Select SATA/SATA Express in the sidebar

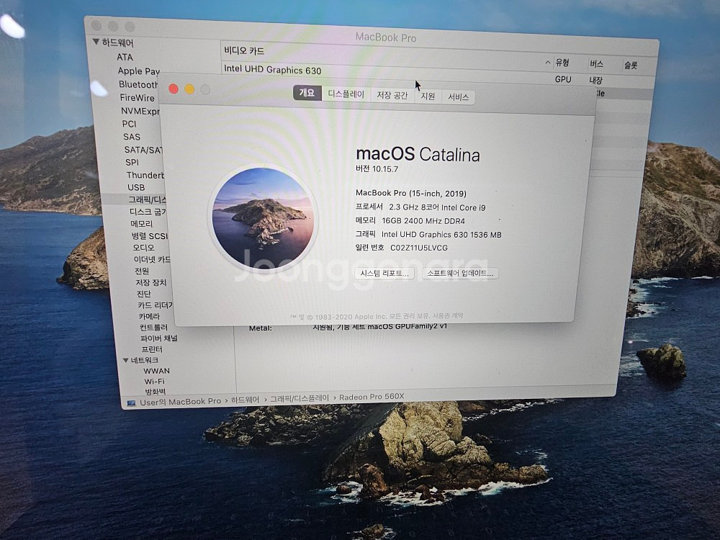[x=143, y=150]
